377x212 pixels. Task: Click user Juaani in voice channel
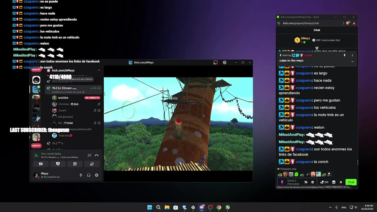click(x=62, y=110)
